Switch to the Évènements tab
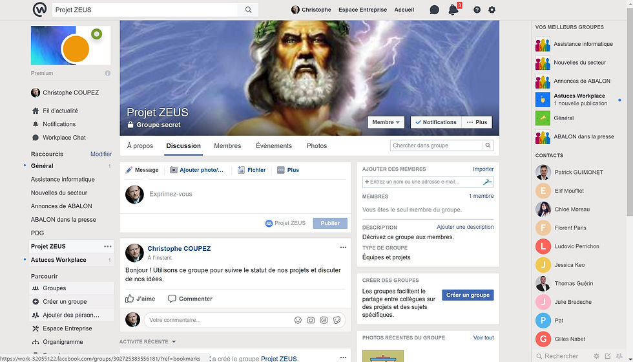633x362 pixels. coord(274,146)
